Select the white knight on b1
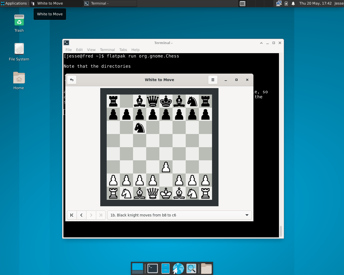The image size is (344, 275). coord(127,193)
